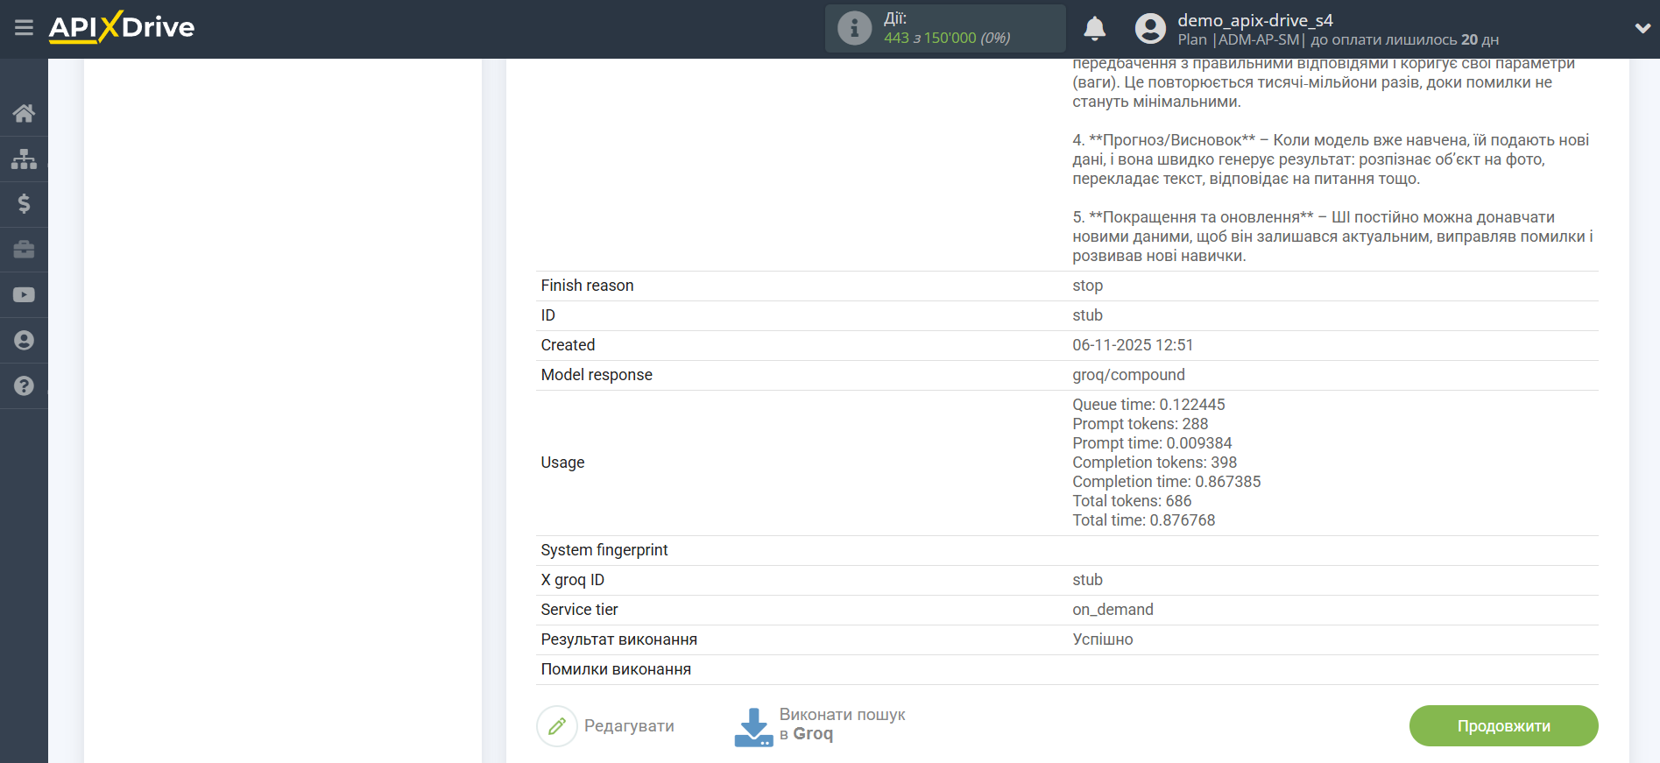The width and height of the screenshot is (1660, 763).
Task: Select the X groq ID label
Action: click(573, 580)
